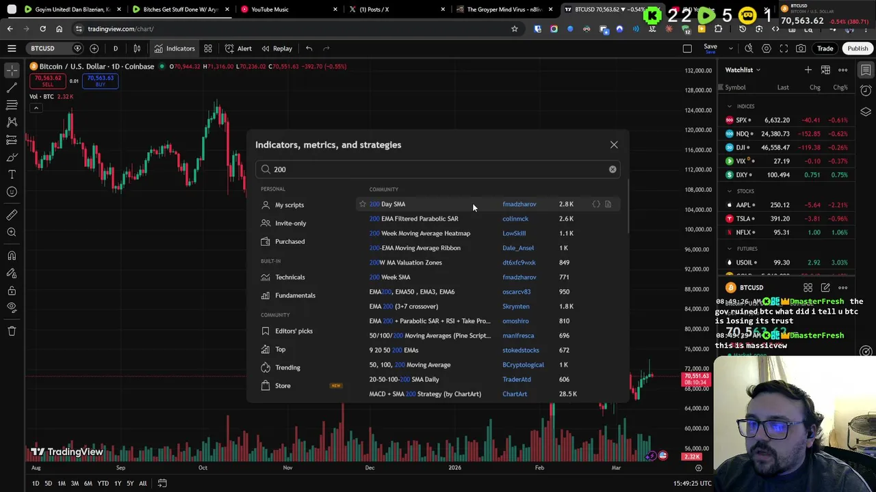Open candlestick chart style menu
The height and width of the screenshot is (492, 876).
coord(137,49)
